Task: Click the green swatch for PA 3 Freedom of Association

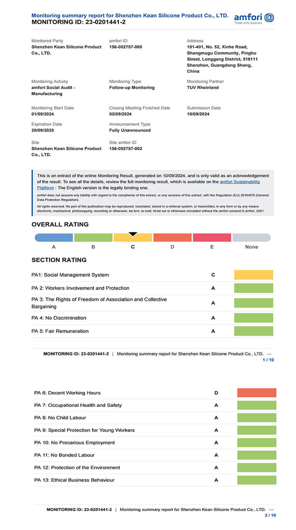Action: [253, 303]
